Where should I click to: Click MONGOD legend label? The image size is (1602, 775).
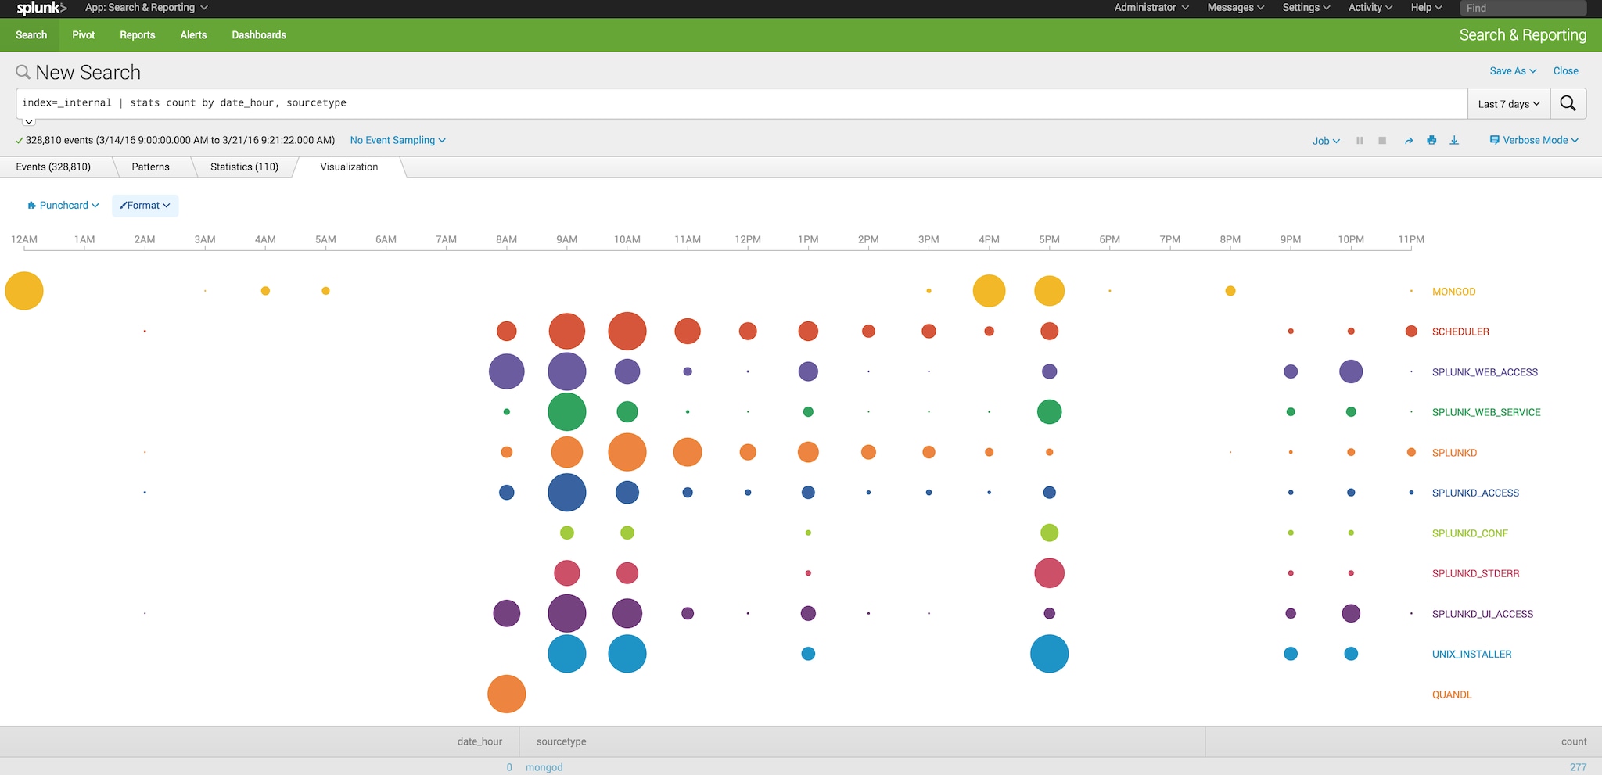(x=1453, y=292)
